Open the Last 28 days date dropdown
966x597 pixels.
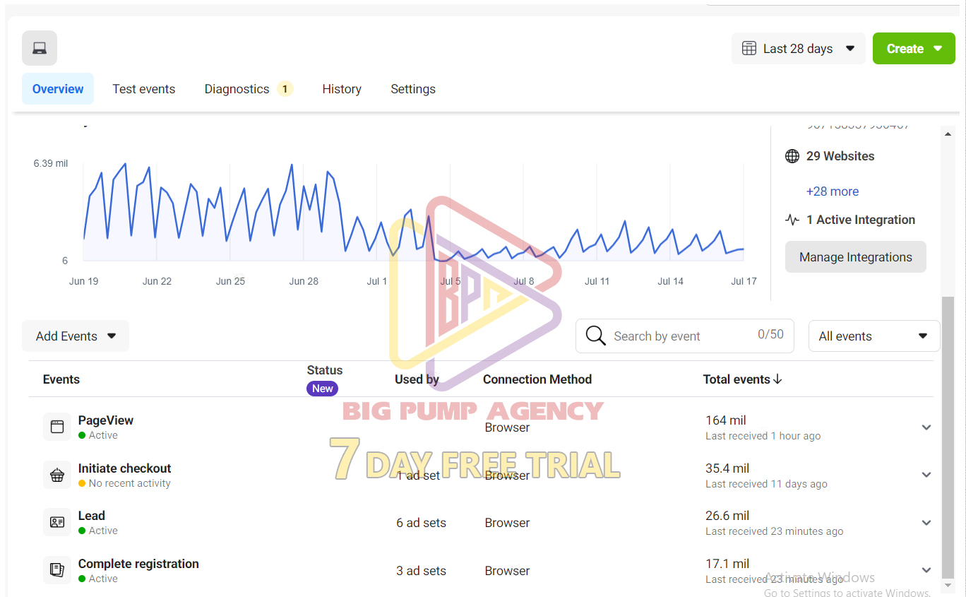[x=798, y=49]
